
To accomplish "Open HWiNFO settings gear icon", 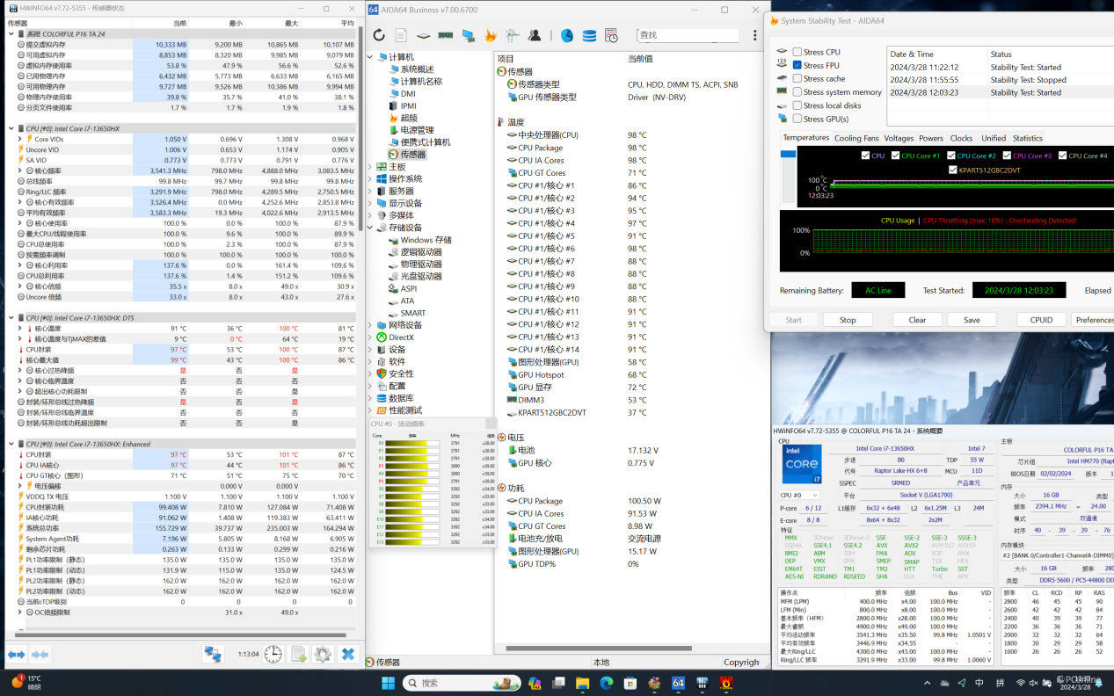I will [323, 654].
